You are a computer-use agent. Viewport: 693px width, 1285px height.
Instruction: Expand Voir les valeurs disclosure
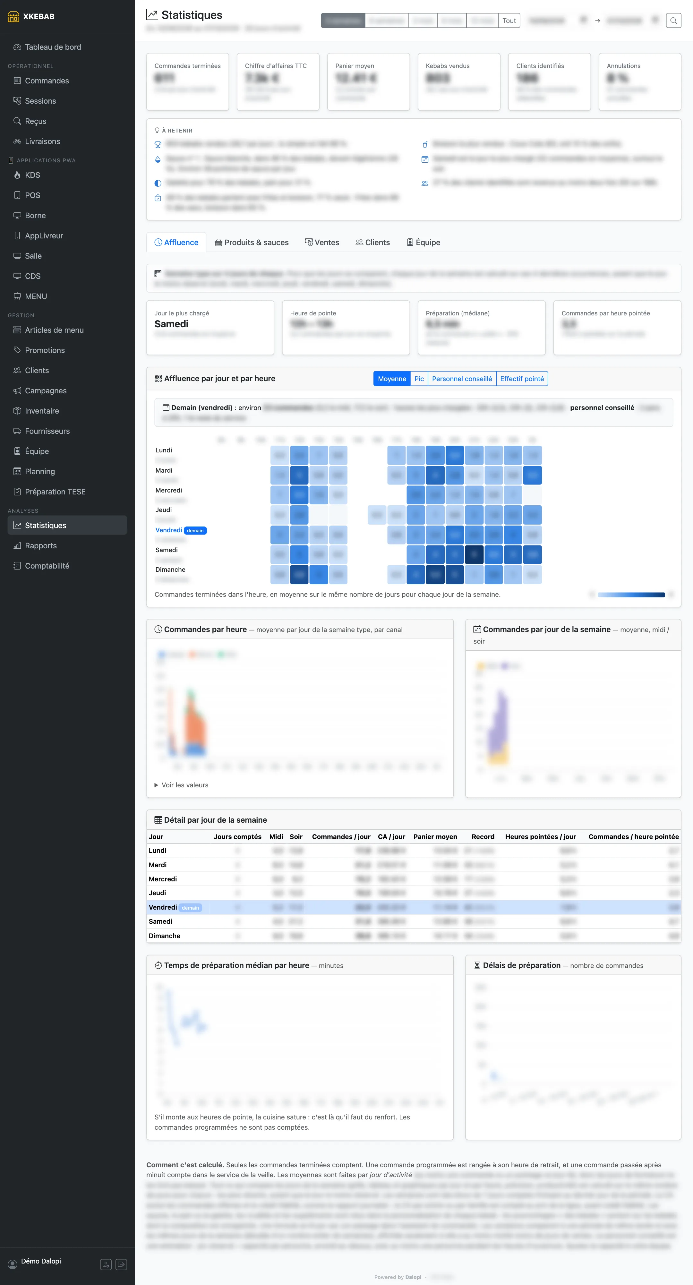(182, 785)
